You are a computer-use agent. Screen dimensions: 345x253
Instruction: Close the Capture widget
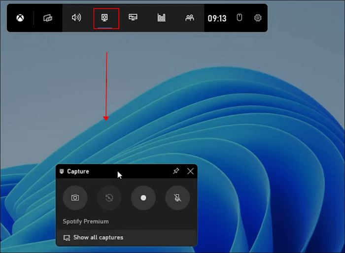pos(191,171)
